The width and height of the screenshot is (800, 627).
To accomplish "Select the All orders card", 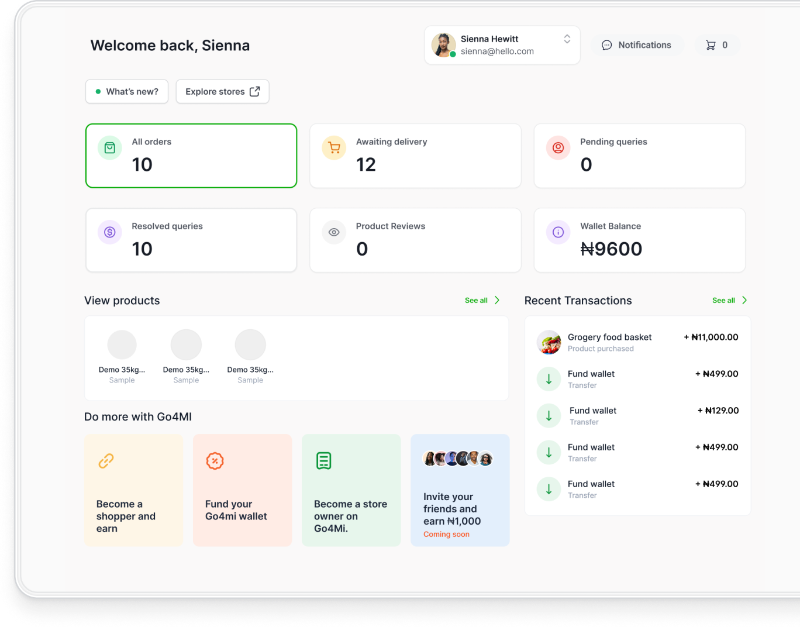I will 191,156.
